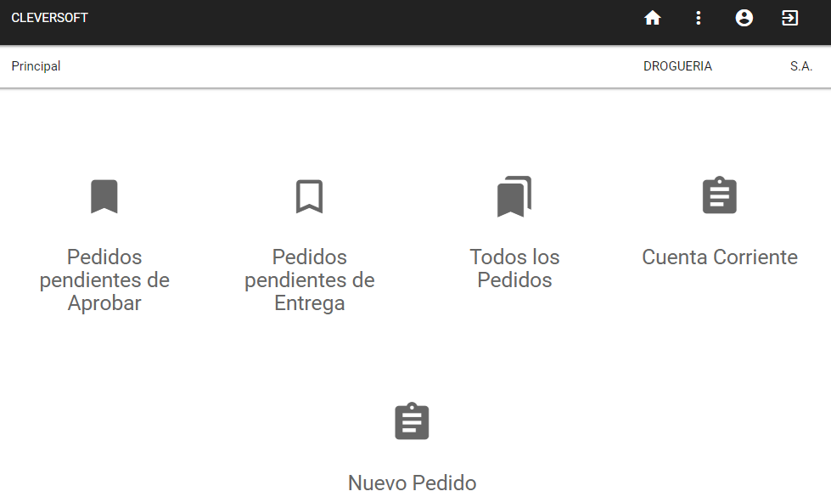831x497 pixels.
Task: Log out using the exit icon
Action: (x=790, y=17)
